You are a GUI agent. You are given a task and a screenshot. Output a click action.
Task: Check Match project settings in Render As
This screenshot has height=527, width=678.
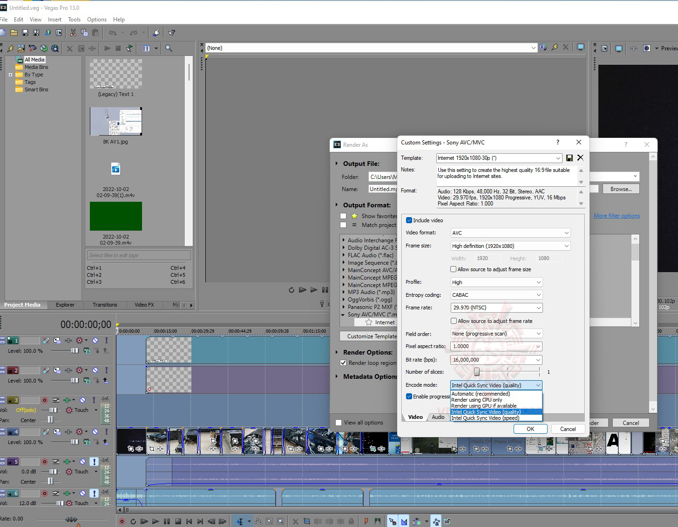(x=343, y=225)
